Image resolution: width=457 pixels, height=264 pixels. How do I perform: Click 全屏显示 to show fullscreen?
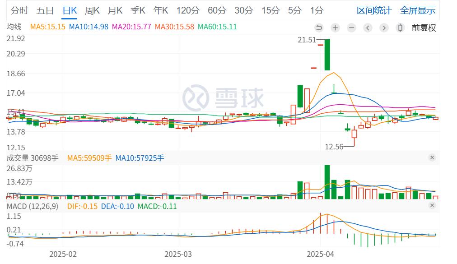coord(418,10)
